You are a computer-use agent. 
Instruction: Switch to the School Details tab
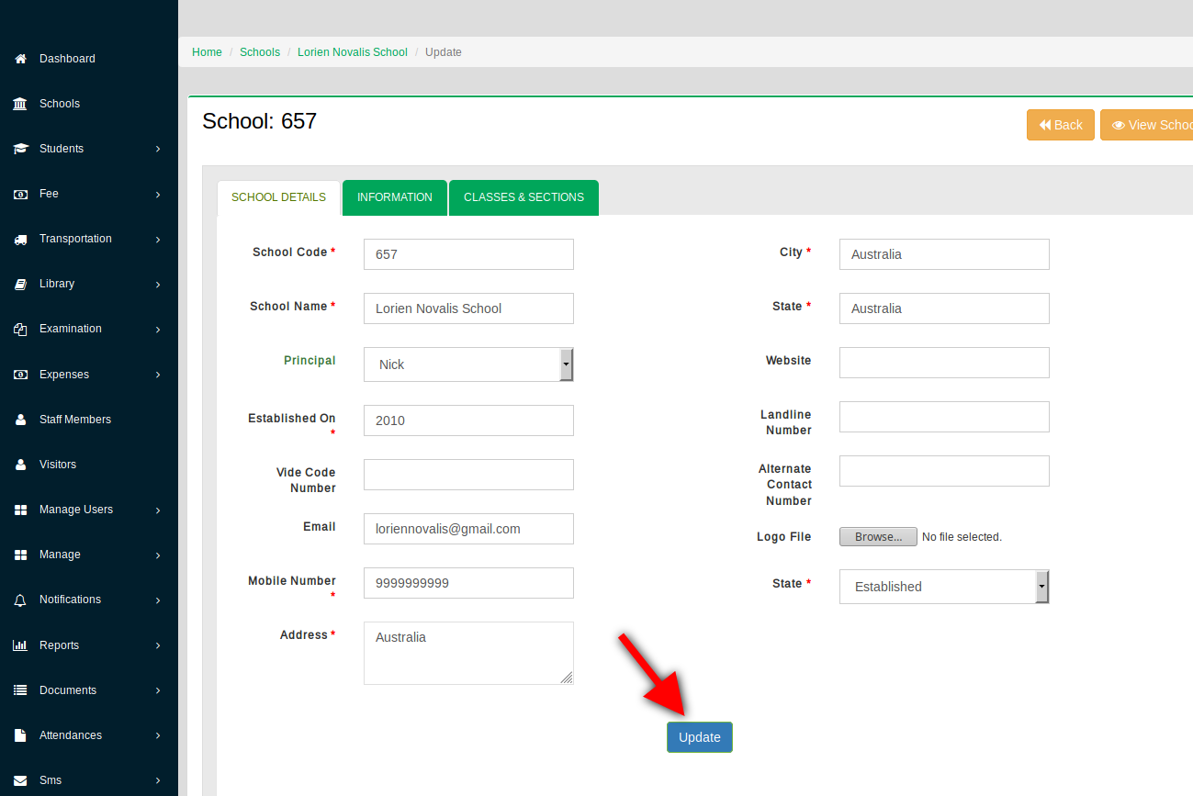point(278,197)
